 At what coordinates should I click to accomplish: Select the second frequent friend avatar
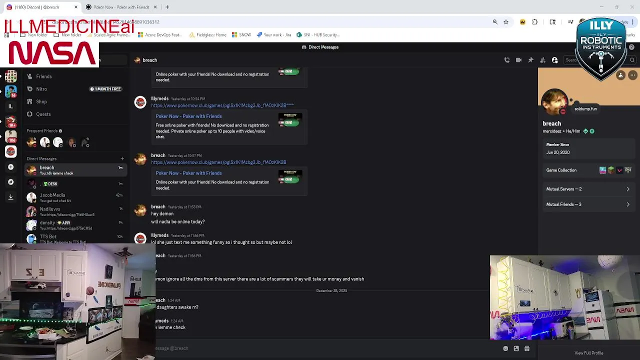pos(45,143)
